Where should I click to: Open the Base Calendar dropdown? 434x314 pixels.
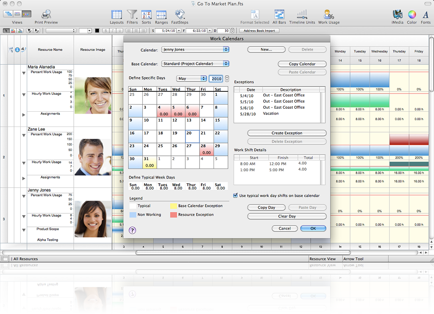(x=195, y=64)
